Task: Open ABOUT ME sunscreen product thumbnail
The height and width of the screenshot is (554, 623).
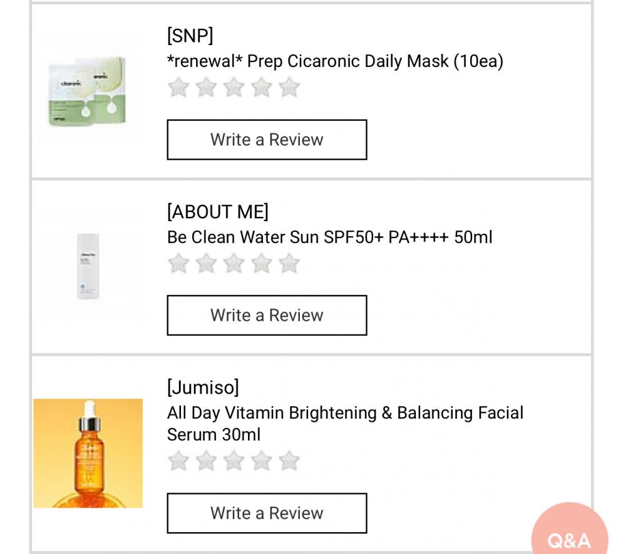Action: [x=88, y=266]
